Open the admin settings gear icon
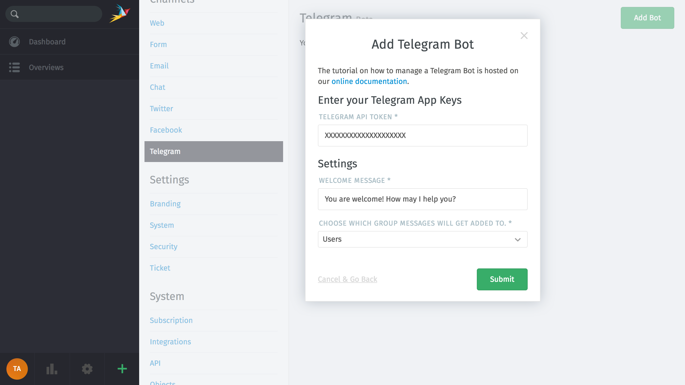 click(x=87, y=369)
